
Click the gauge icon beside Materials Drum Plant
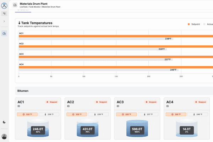(15, 5)
